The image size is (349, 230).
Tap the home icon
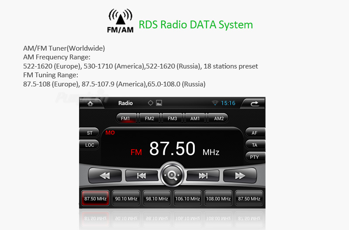point(90,103)
